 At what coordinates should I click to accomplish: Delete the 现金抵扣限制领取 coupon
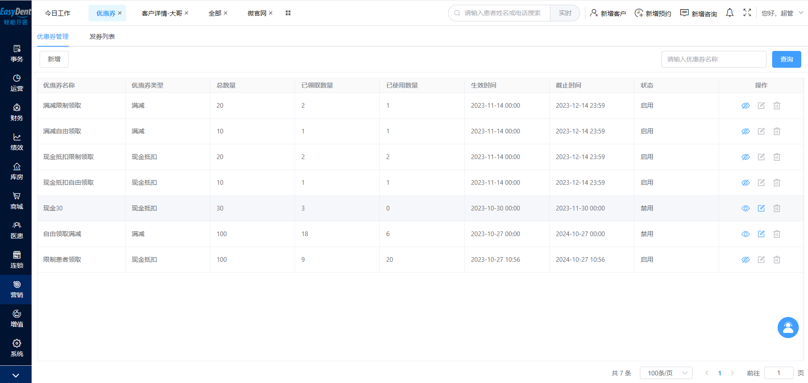tap(777, 157)
